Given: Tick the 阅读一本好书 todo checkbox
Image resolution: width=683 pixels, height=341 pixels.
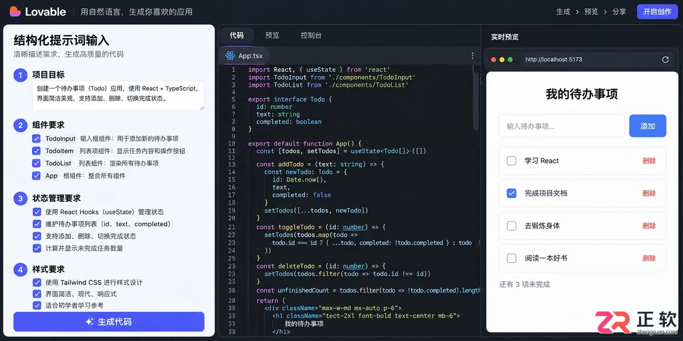Looking at the screenshot, I should (511, 258).
